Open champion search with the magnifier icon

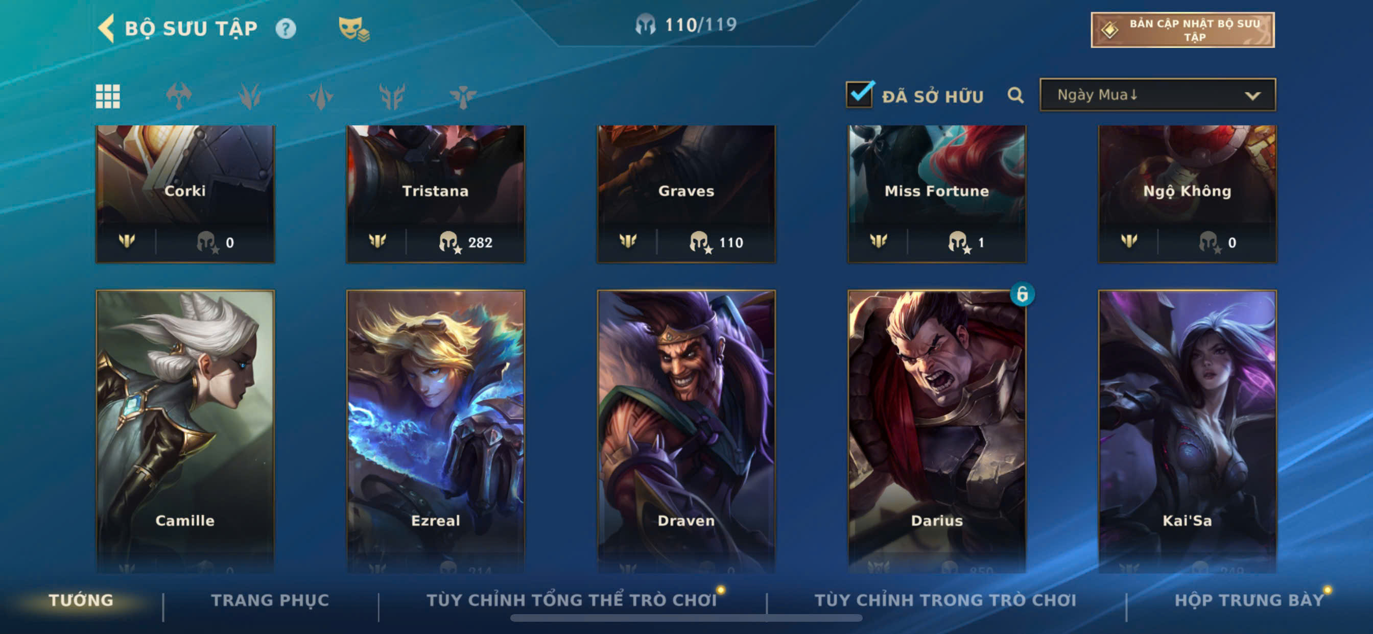[1015, 95]
